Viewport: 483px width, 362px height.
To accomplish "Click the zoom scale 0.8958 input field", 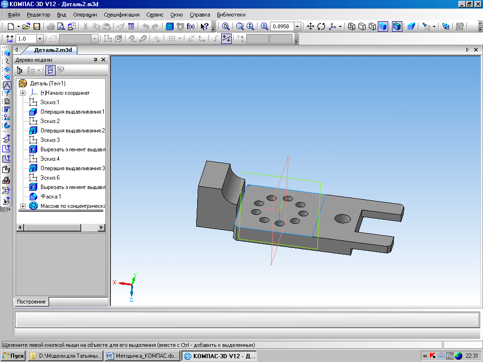I will (x=282, y=26).
